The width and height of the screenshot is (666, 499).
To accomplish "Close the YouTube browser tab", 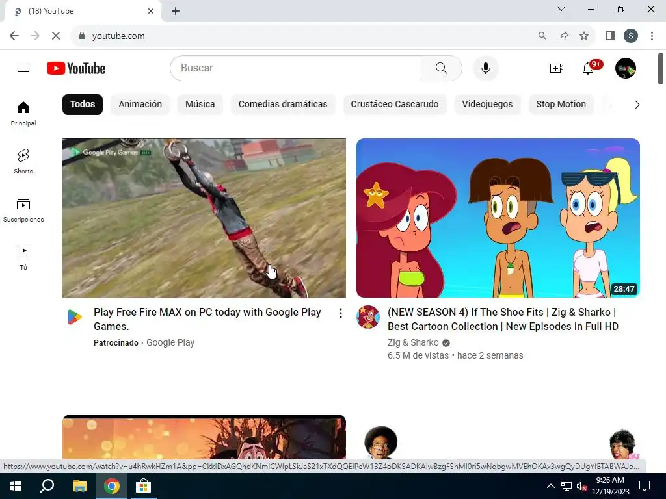I will point(151,11).
